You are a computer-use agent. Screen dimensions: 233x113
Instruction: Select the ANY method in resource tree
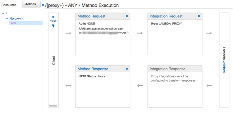click(x=14, y=23)
